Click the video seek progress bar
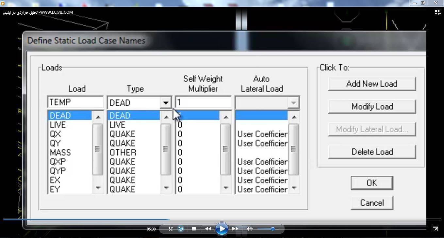Viewport: 444px width, 238px height. (222, 219)
